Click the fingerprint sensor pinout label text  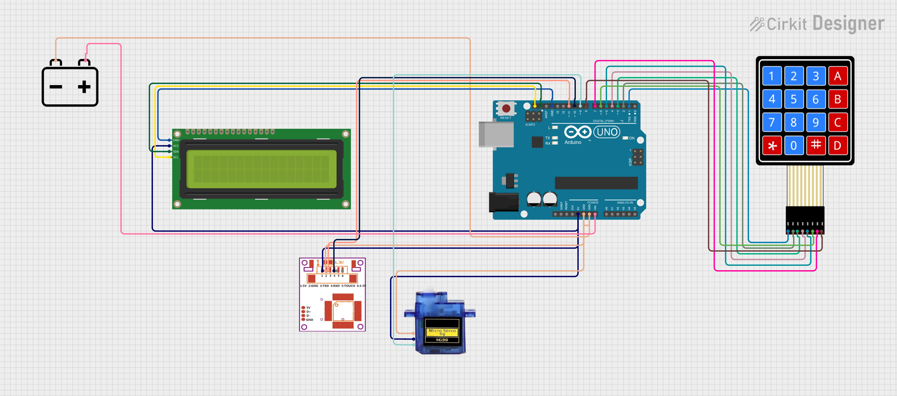[332, 286]
